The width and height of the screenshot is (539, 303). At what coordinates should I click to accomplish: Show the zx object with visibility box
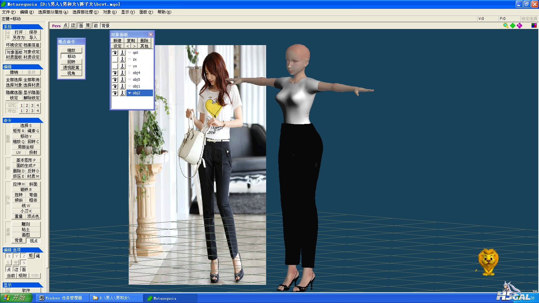coord(115,59)
